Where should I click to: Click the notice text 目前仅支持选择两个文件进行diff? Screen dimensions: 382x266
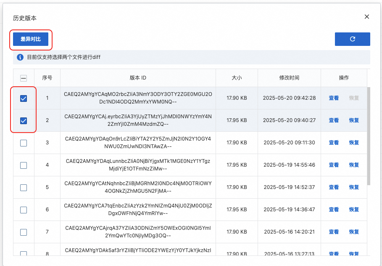click(63, 57)
